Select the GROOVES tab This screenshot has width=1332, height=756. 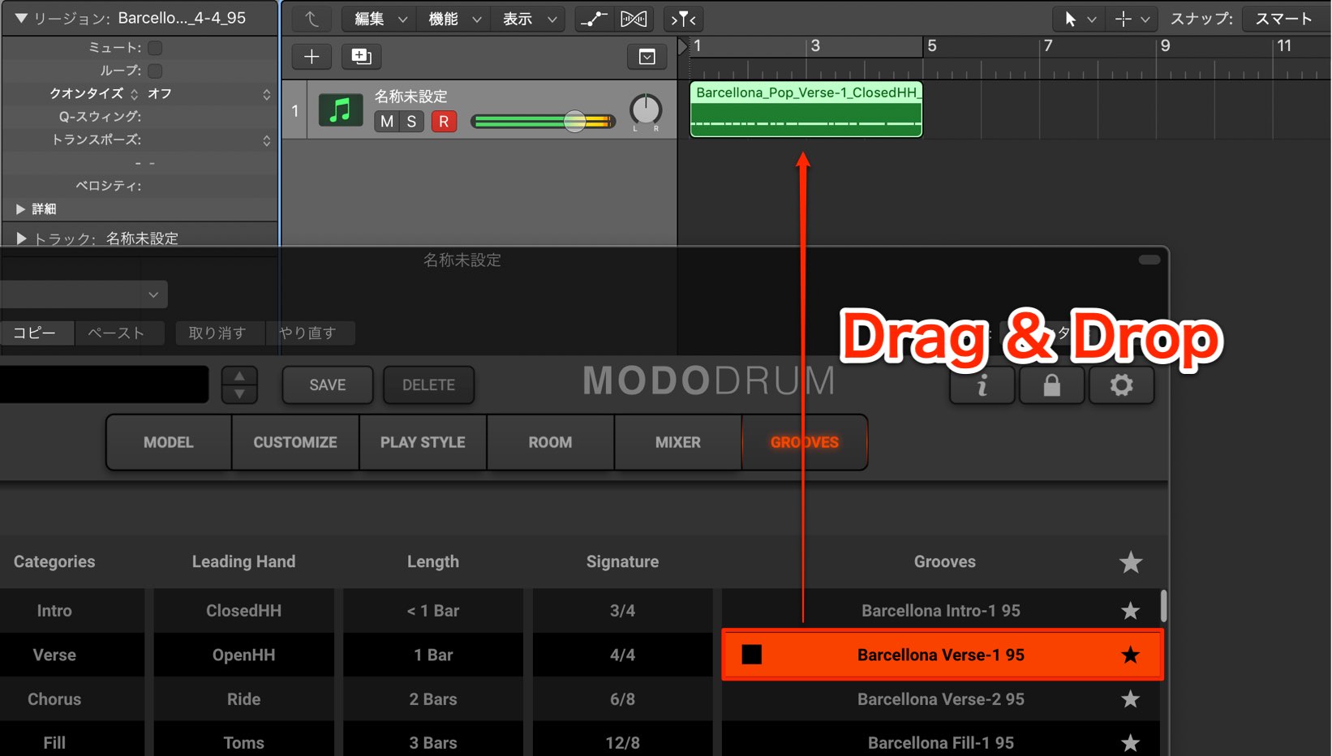click(805, 442)
